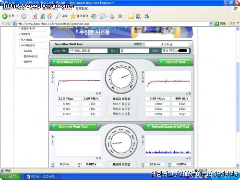Click the ping gauge dial

(x=121, y=142)
